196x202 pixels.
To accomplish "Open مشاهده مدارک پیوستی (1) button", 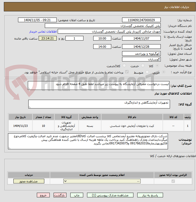I will click(110, 195).
